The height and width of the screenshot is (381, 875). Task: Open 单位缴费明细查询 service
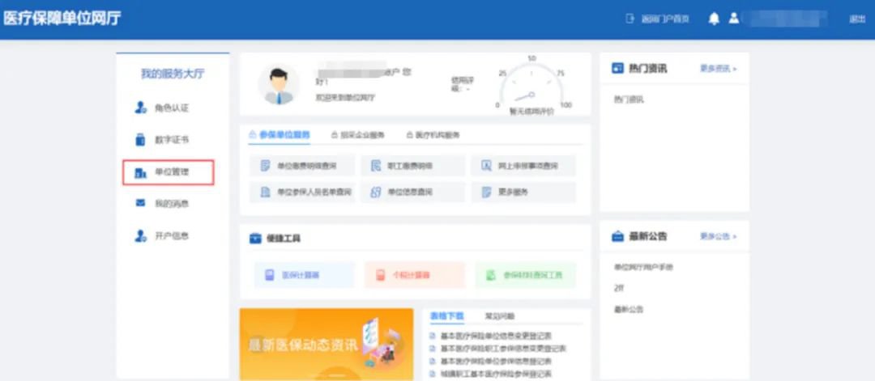(x=301, y=166)
